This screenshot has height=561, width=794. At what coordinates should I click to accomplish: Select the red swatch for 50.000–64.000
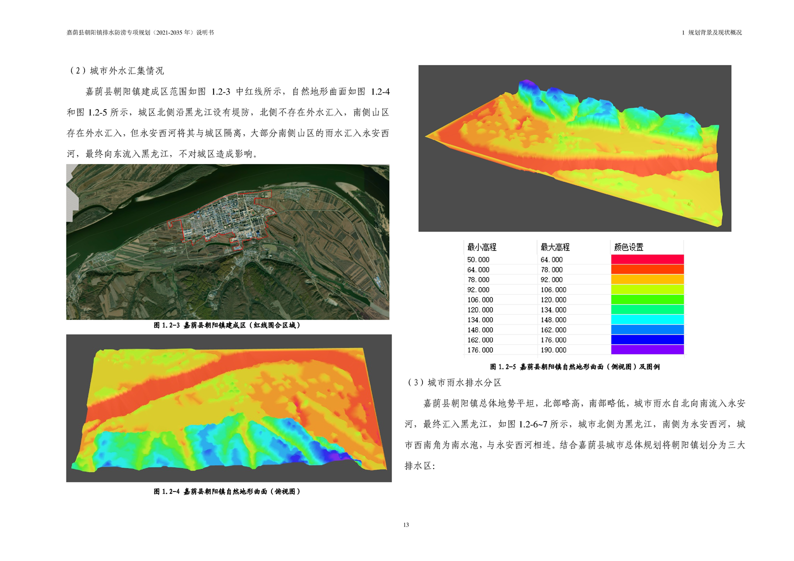647,259
